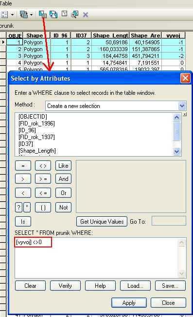Select [OBJECTID] in the field list
Viewport: 193px width, 317px height.
pos(33,117)
